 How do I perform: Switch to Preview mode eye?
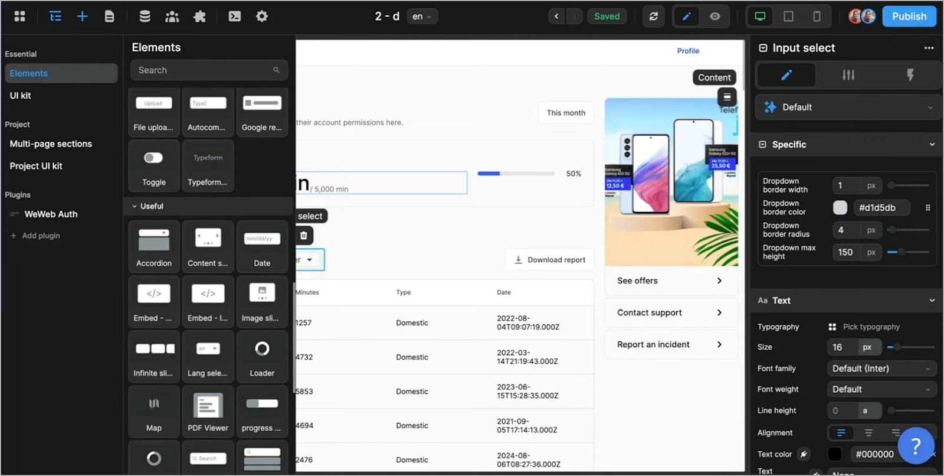715,17
